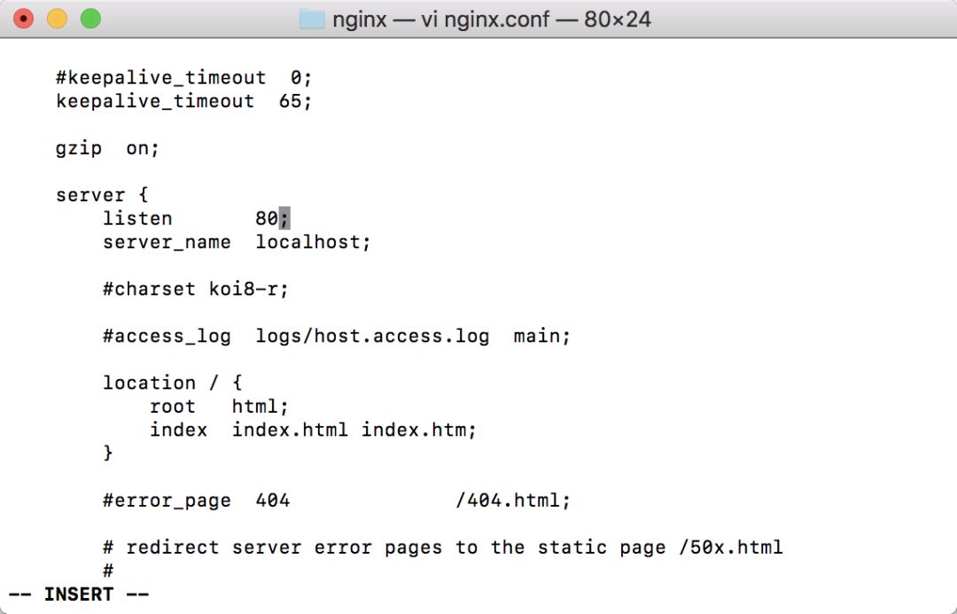957x614 pixels.
Task: Click the yellow minimize window button
Action: tap(57, 19)
